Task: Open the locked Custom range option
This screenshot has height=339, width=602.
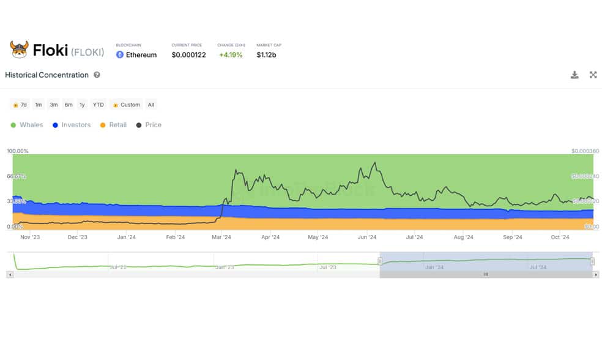Action: tap(126, 105)
